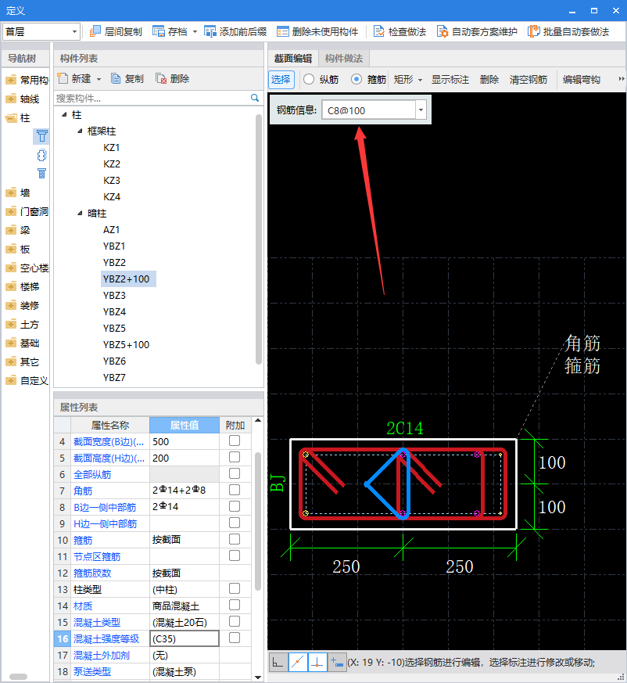Screen dimensions: 627x683
Task: Click the 层间复制 copy-between-floors icon
Action: (x=95, y=31)
